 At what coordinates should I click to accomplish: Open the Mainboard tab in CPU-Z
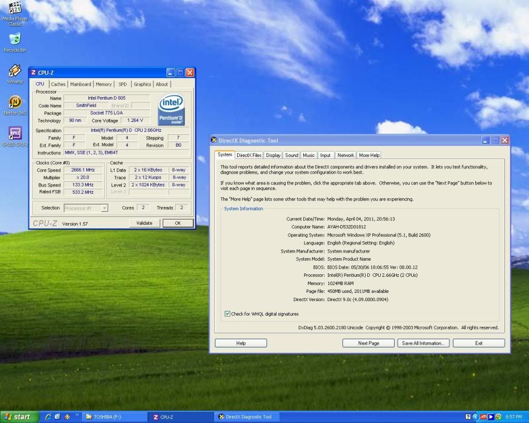point(81,84)
